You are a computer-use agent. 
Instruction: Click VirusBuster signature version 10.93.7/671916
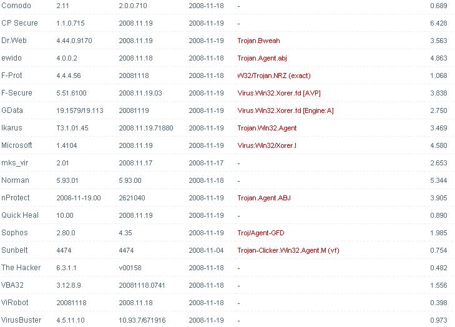142,320
